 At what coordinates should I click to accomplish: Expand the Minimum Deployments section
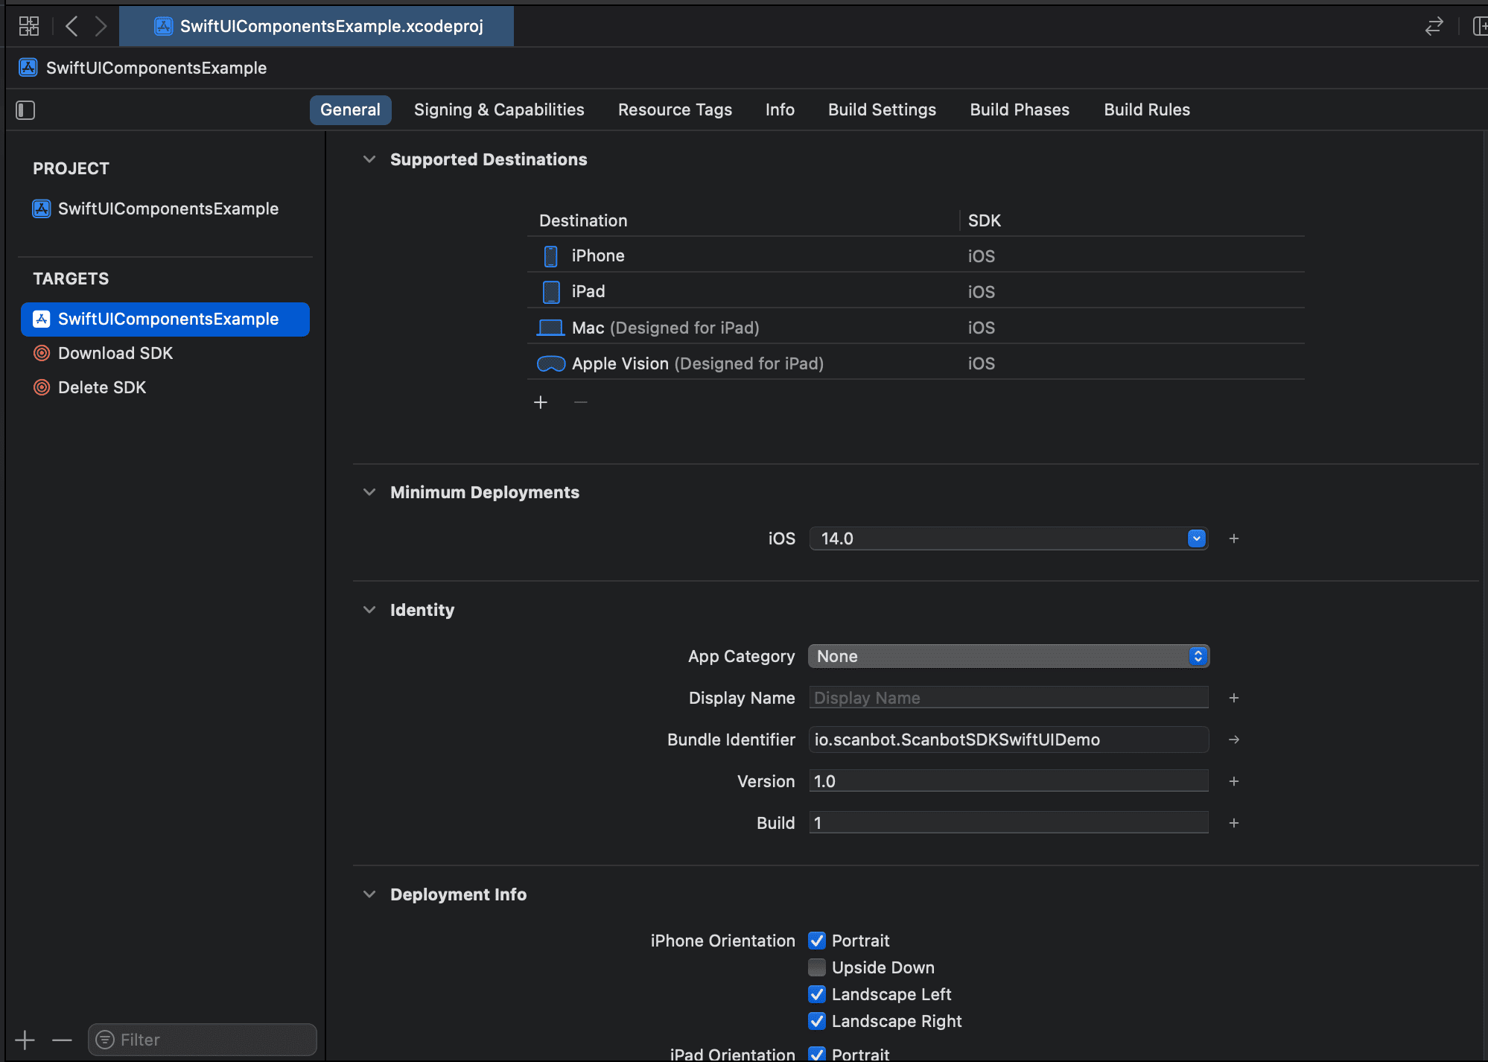tap(370, 491)
